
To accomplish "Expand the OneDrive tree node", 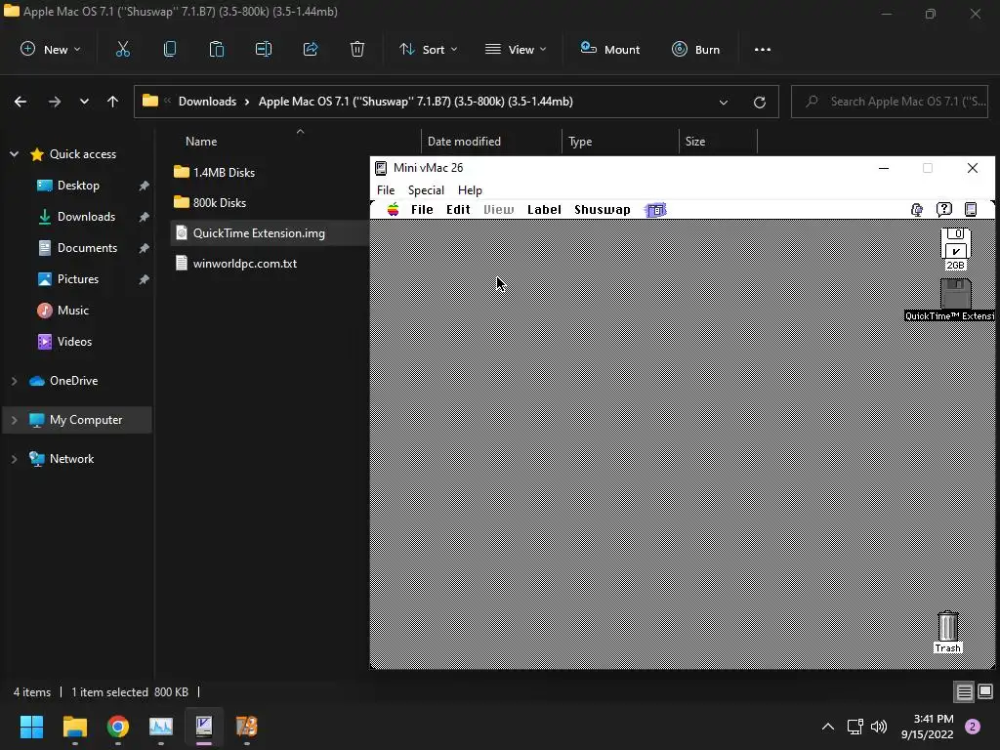I will coord(14,381).
